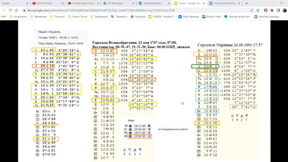View site information lock icon
The width and height of the screenshot is (288, 162).
click(24, 10)
